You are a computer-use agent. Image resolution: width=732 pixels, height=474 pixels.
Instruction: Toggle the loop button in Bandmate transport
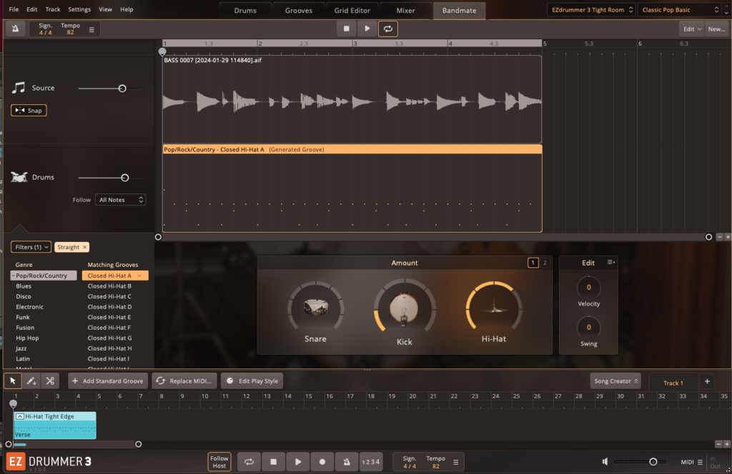coord(388,29)
